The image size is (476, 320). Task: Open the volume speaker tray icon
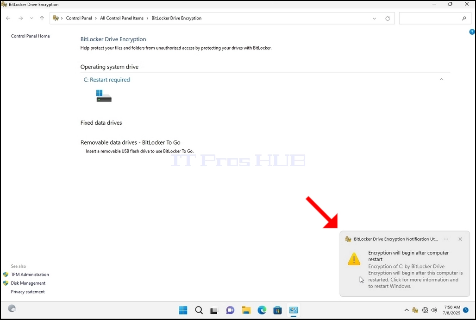pyautogui.click(x=434, y=310)
